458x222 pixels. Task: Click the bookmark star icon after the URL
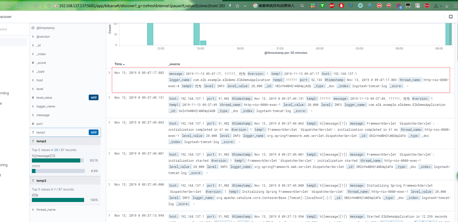(x=237, y=6)
